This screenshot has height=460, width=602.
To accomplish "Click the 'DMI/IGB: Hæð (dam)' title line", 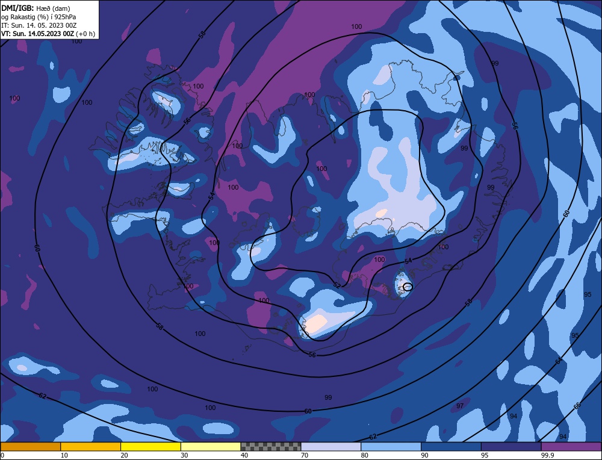I will 36,8.
